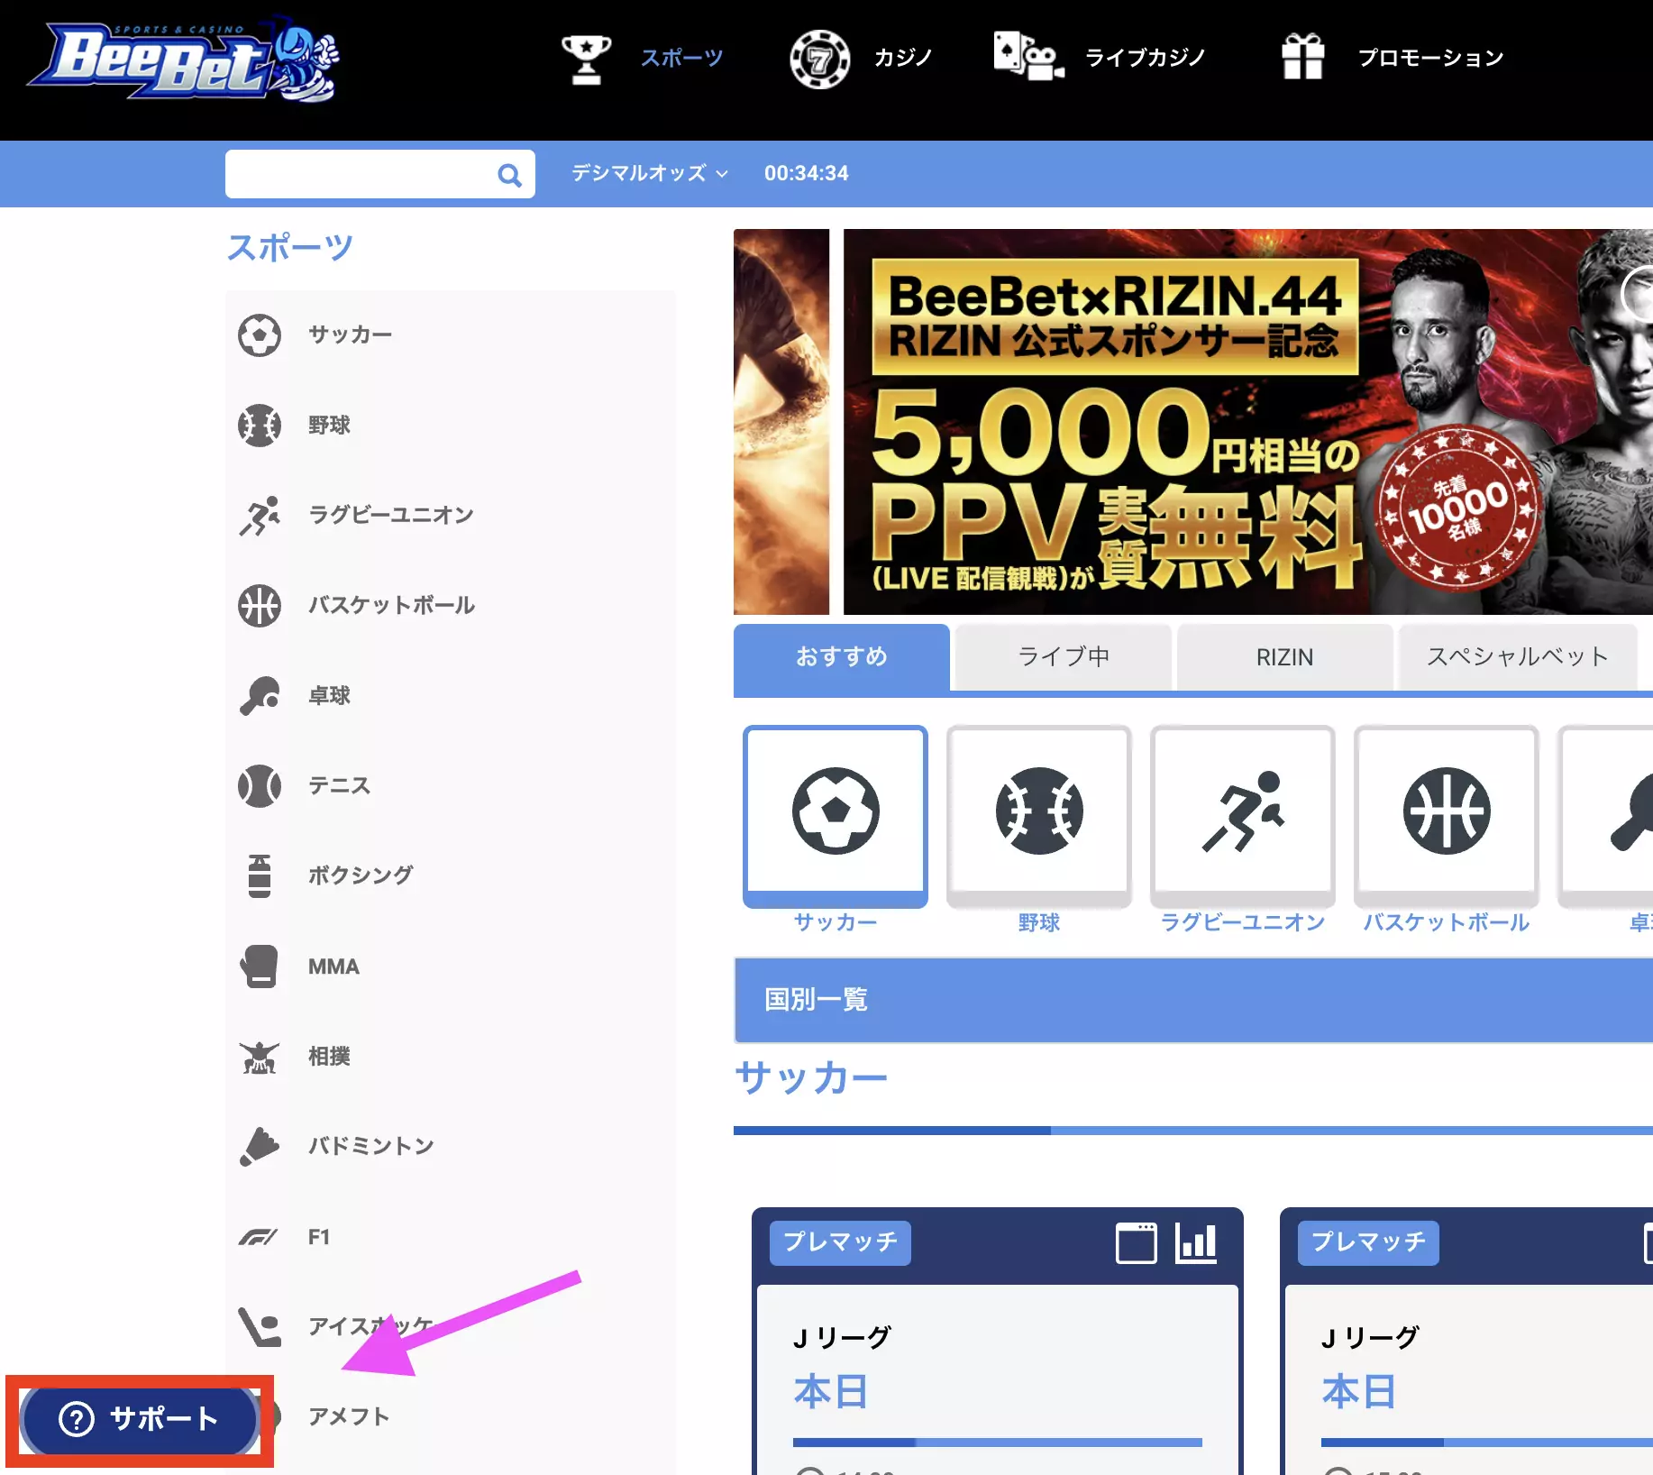Open ボクシング in the sports list

tap(361, 876)
